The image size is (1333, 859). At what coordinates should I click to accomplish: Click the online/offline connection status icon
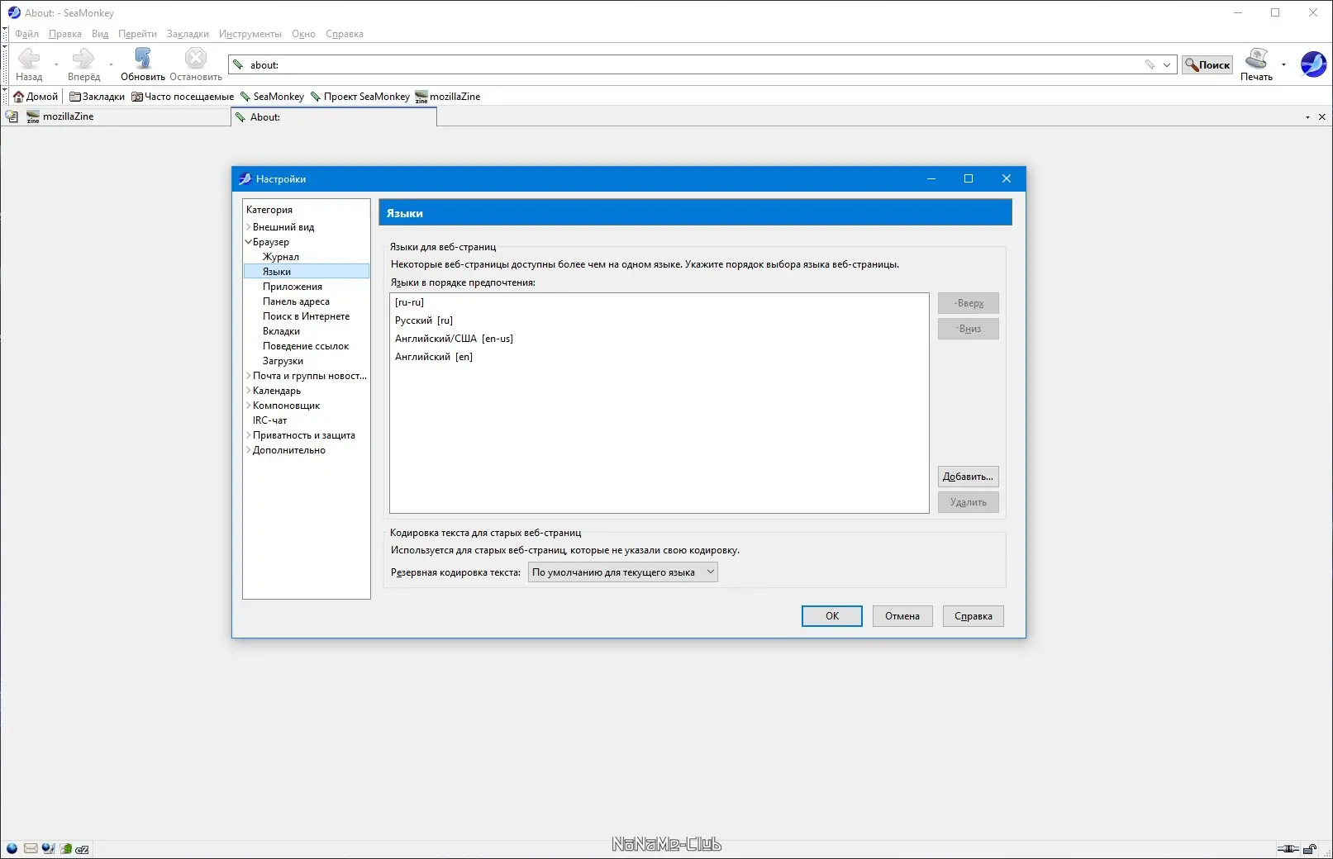click(1288, 849)
